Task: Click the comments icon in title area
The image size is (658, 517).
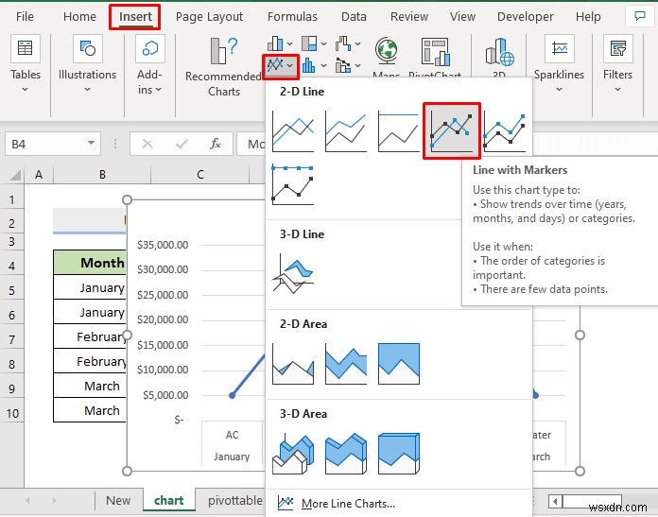Action: click(x=640, y=16)
